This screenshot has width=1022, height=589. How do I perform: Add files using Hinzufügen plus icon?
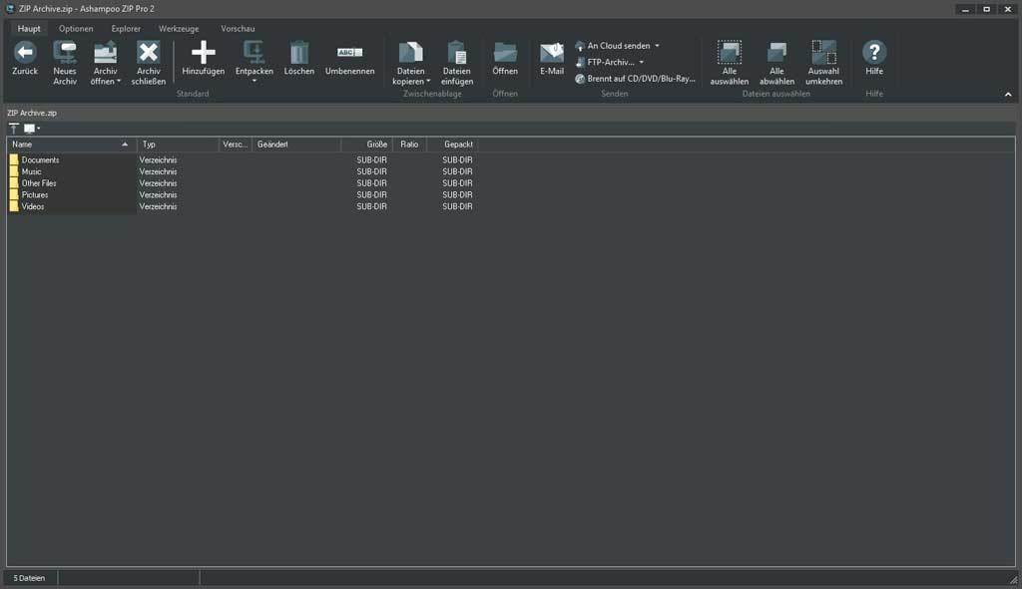tap(204, 52)
